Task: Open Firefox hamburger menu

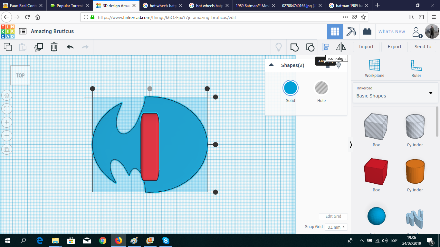Action: 434,17
